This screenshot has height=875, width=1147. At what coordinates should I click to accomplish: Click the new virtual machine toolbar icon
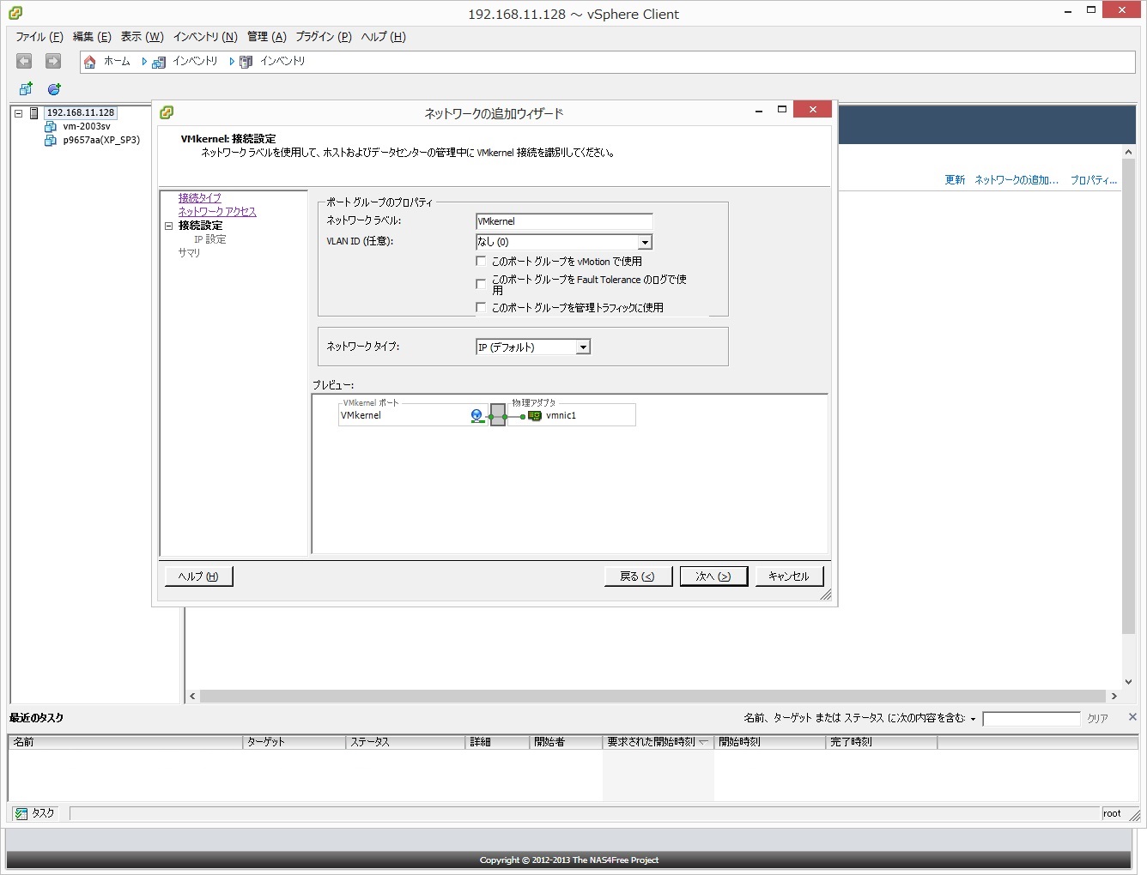26,89
